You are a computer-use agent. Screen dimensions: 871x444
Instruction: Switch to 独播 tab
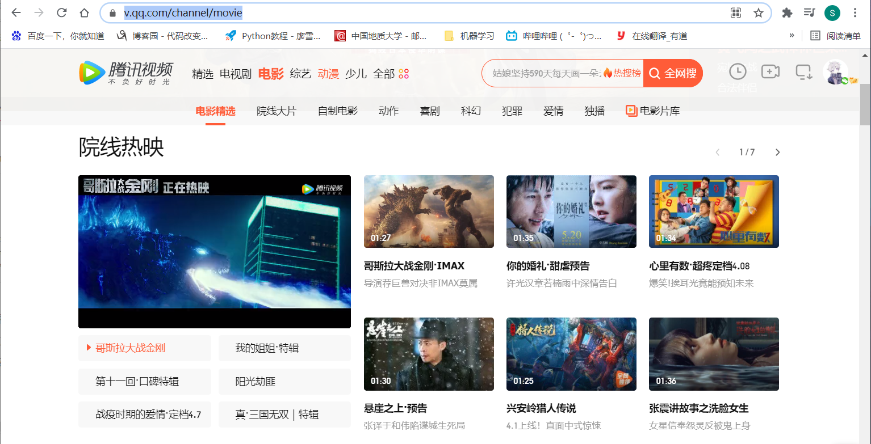point(594,111)
